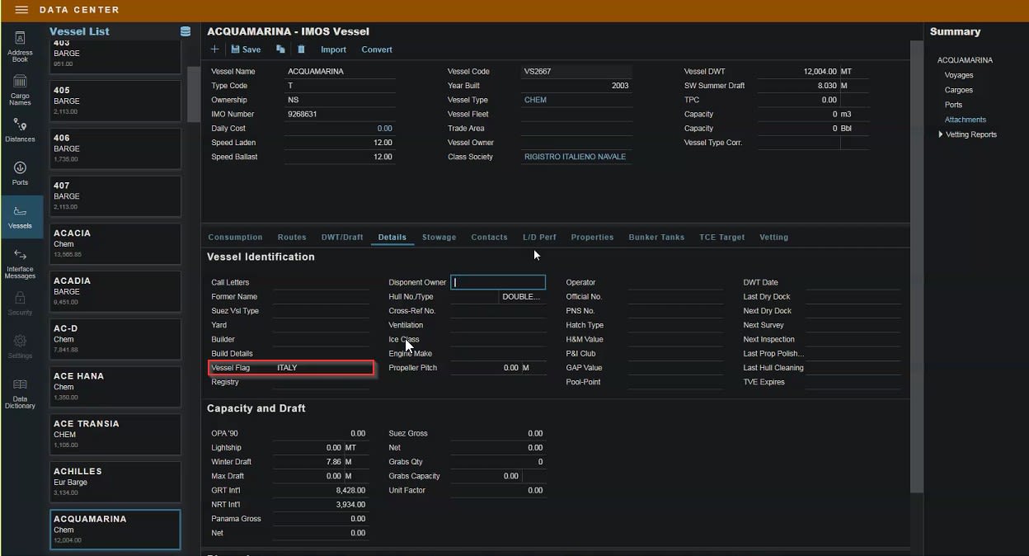Click the Import button
This screenshot has height=556, width=1029.
coord(333,49)
